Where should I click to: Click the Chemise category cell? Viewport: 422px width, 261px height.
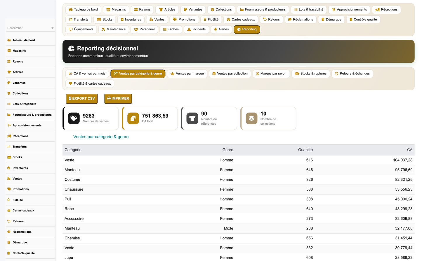pyautogui.click(x=72, y=238)
